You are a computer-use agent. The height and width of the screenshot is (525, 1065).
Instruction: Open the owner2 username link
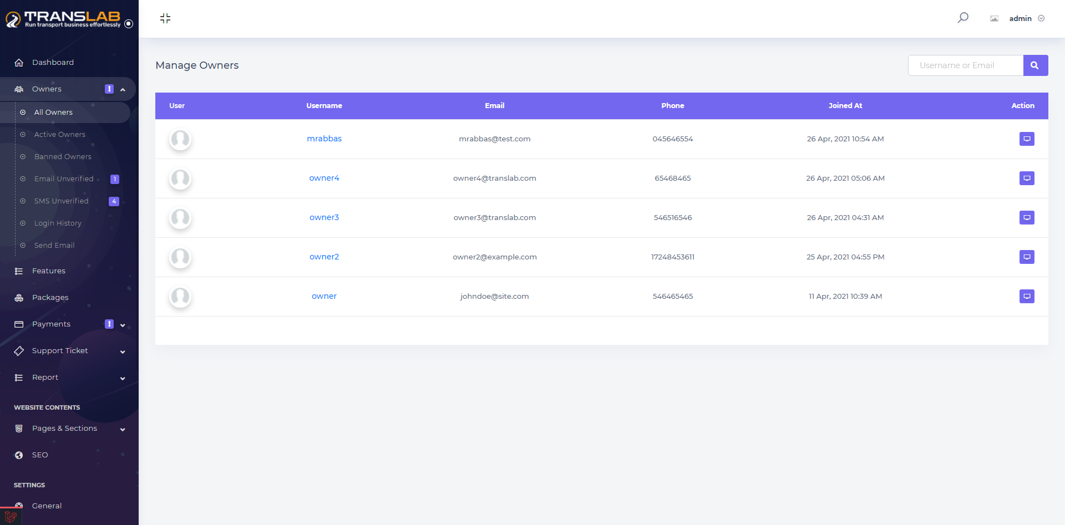point(324,257)
